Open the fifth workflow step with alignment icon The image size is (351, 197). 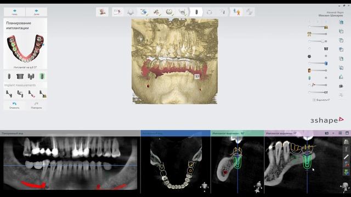(x=156, y=12)
